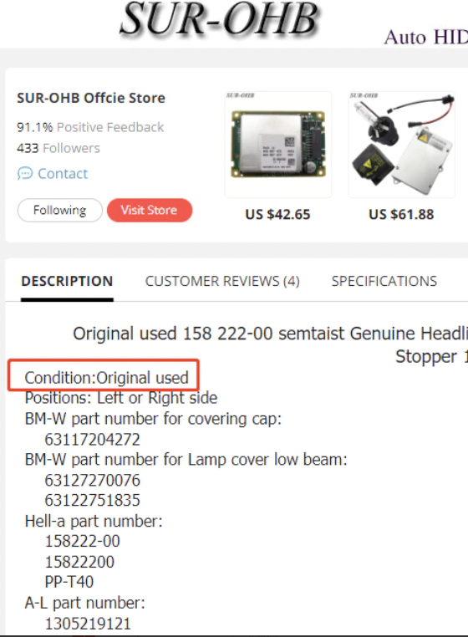Select the DESCRIPTION tab
This screenshot has width=468, height=637.
click(67, 281)
